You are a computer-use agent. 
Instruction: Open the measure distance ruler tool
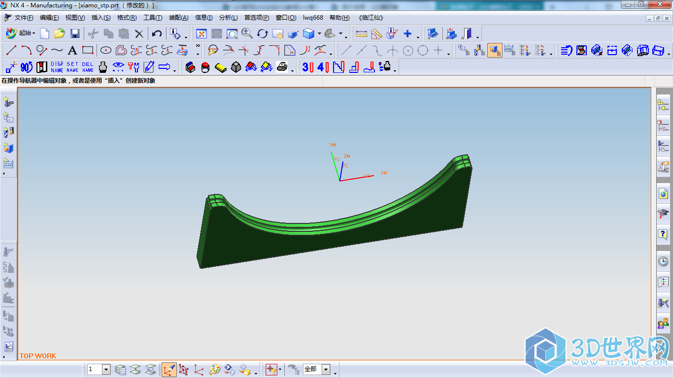pyautogui.click(x=361, y=33)
